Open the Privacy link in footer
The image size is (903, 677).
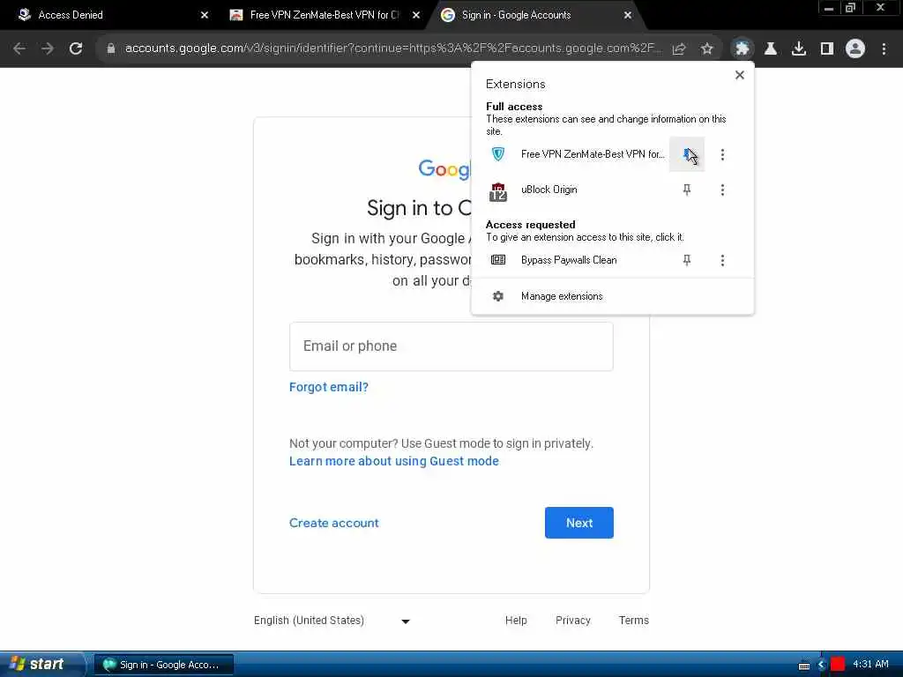click(573, 620)
